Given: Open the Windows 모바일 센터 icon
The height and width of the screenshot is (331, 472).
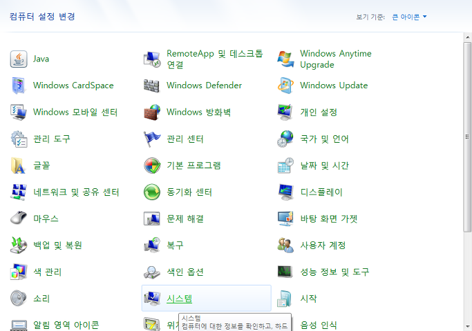Looking at the screenshot, I should (19, 112).
